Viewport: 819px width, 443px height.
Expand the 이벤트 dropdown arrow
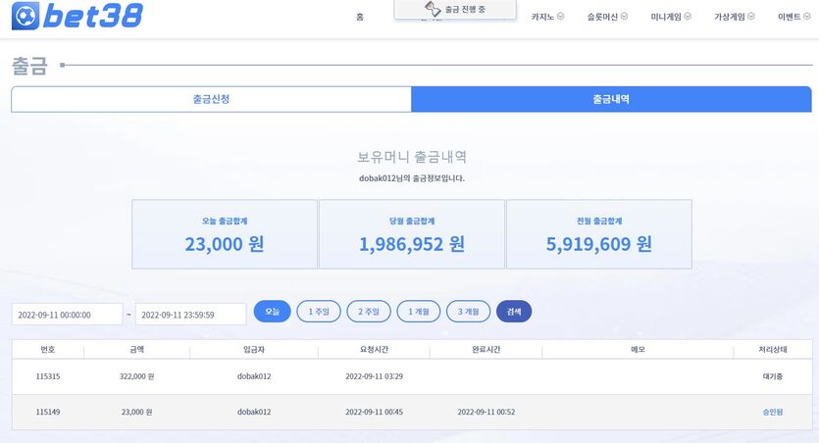click(x=807, y=17)
